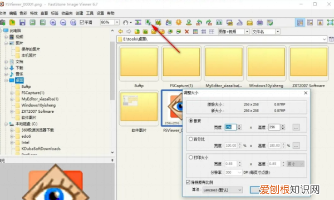
Task: Select the hand pan tool
Action: tap(126, 22)
